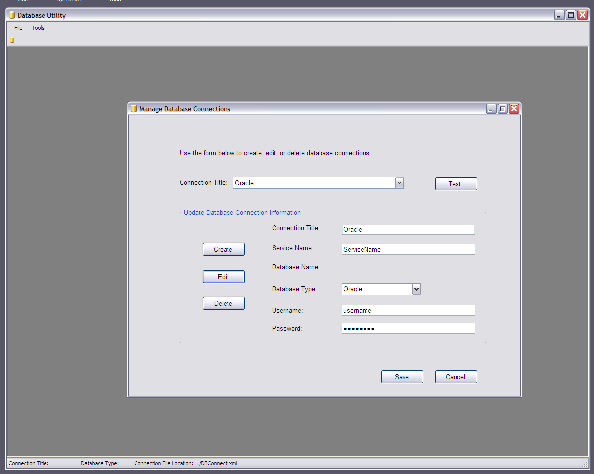Click the Create button
The width and height of the screenshot is (594, 474).
click(224, 249)
